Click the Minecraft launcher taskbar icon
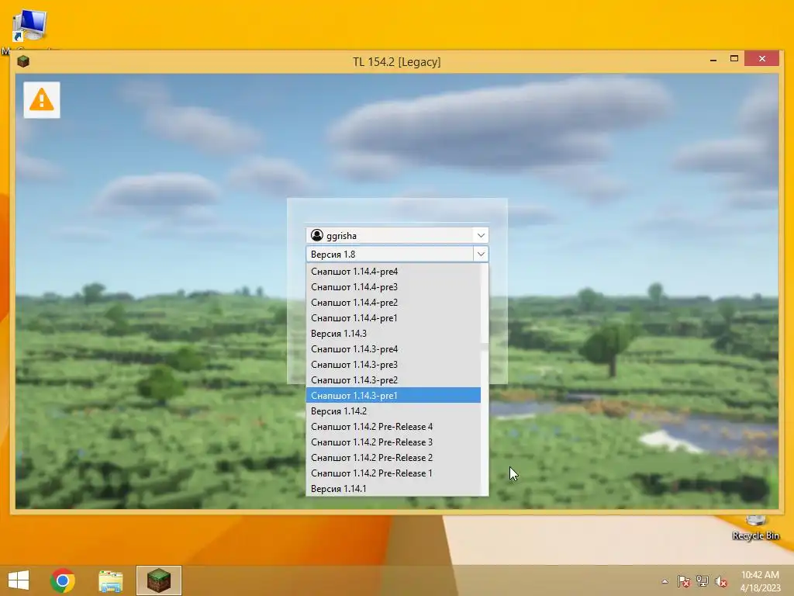The image size is (794, 596). [158, 580]
